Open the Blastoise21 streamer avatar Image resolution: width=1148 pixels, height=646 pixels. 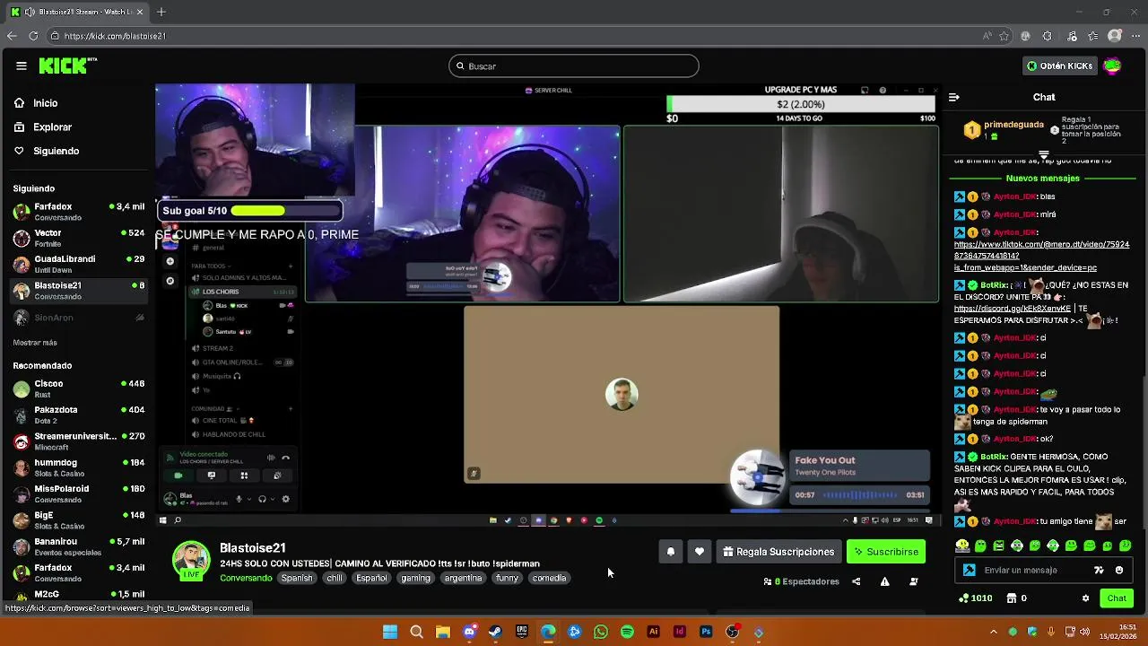click(191, 561)
